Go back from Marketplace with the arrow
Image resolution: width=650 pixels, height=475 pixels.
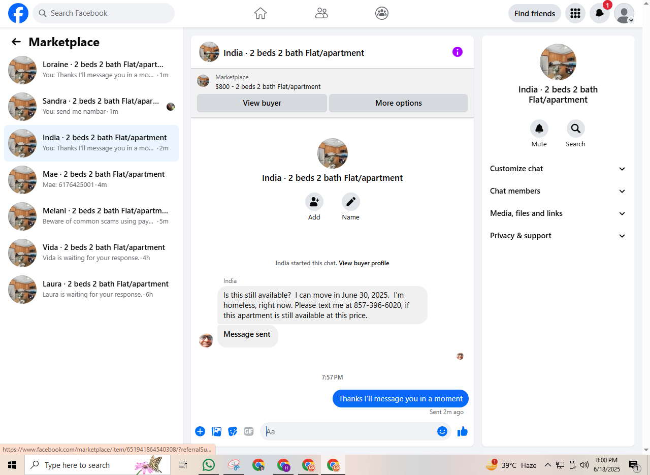tap(16, 42)
